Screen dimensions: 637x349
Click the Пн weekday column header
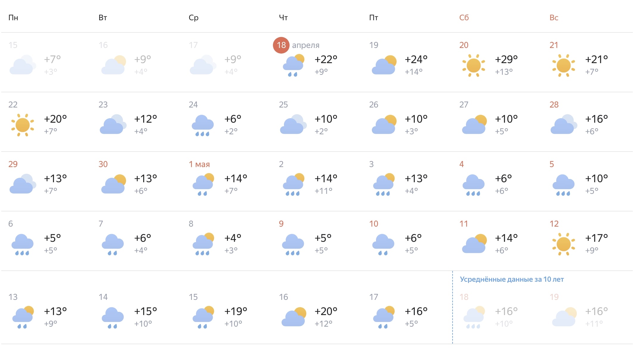coord(13,18)
